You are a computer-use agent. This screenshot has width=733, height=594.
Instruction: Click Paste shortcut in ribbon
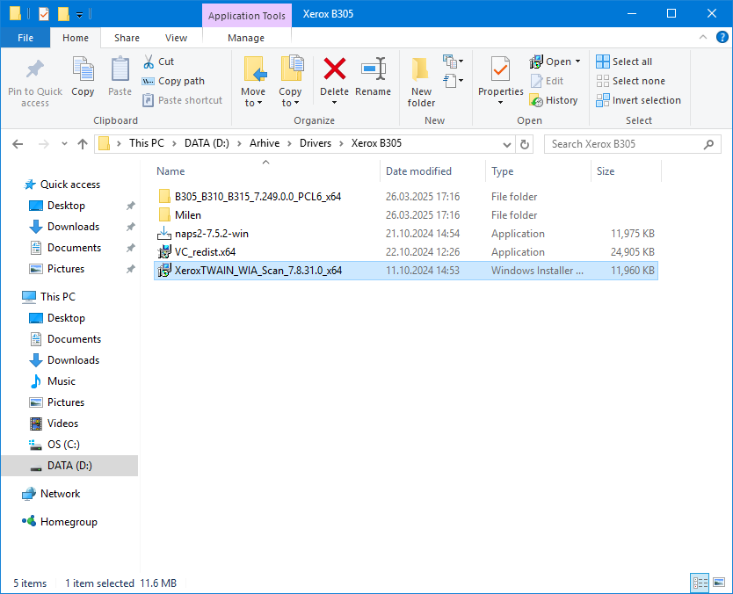(182, 100)
